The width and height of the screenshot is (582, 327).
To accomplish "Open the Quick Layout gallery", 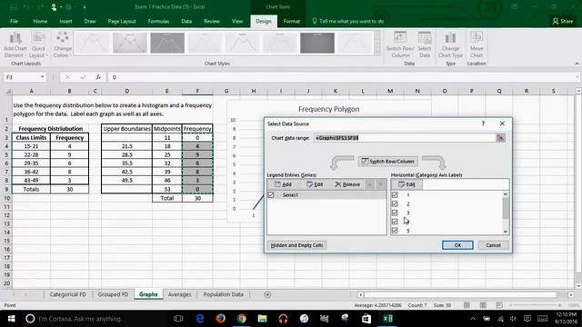I will (x=38, y=45).
